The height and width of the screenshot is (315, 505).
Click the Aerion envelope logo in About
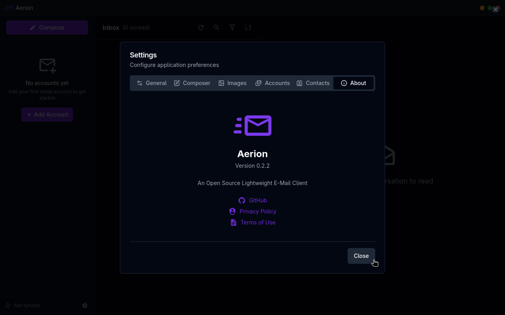pyautogui.click(x=252, y=126)
